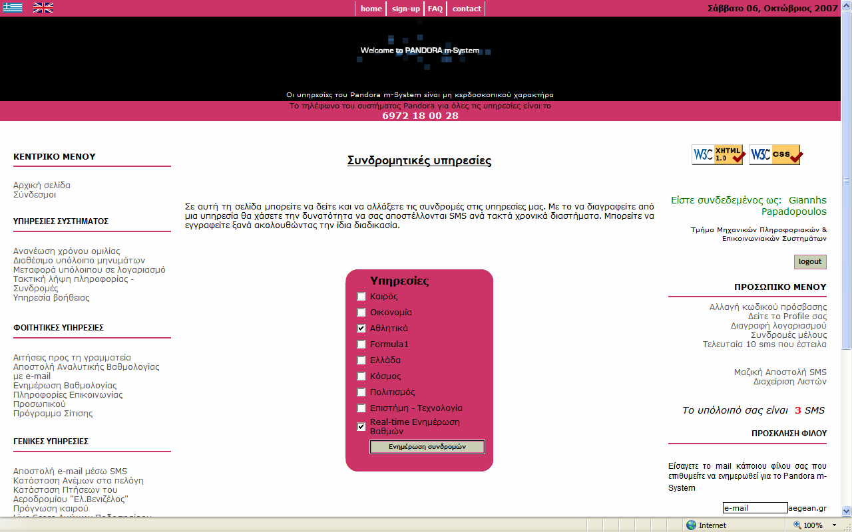Open Υπηρεσία βοήθειας link
852x532 pixels.
tap(51, 298)
